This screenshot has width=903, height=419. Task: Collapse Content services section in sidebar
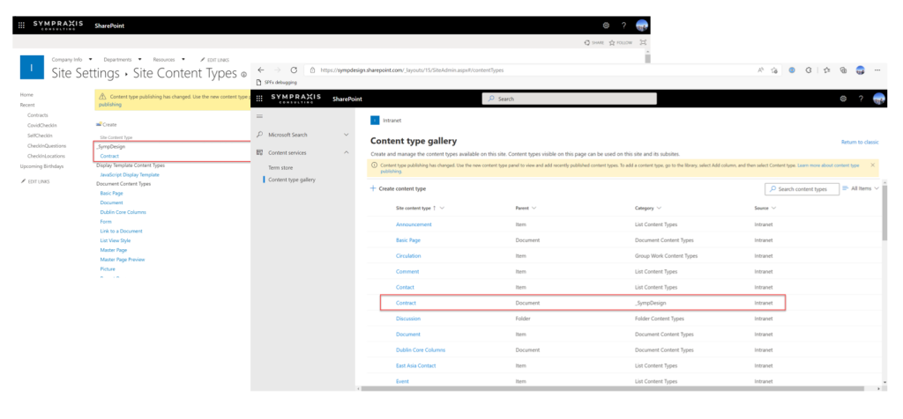[346, 152]
